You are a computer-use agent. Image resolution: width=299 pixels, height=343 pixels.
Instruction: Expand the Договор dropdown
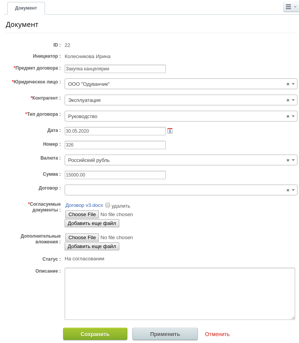point(293,190)
